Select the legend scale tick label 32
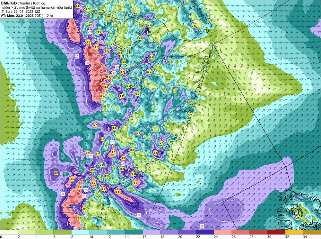The image size is (321, 239). coord(287,237)
